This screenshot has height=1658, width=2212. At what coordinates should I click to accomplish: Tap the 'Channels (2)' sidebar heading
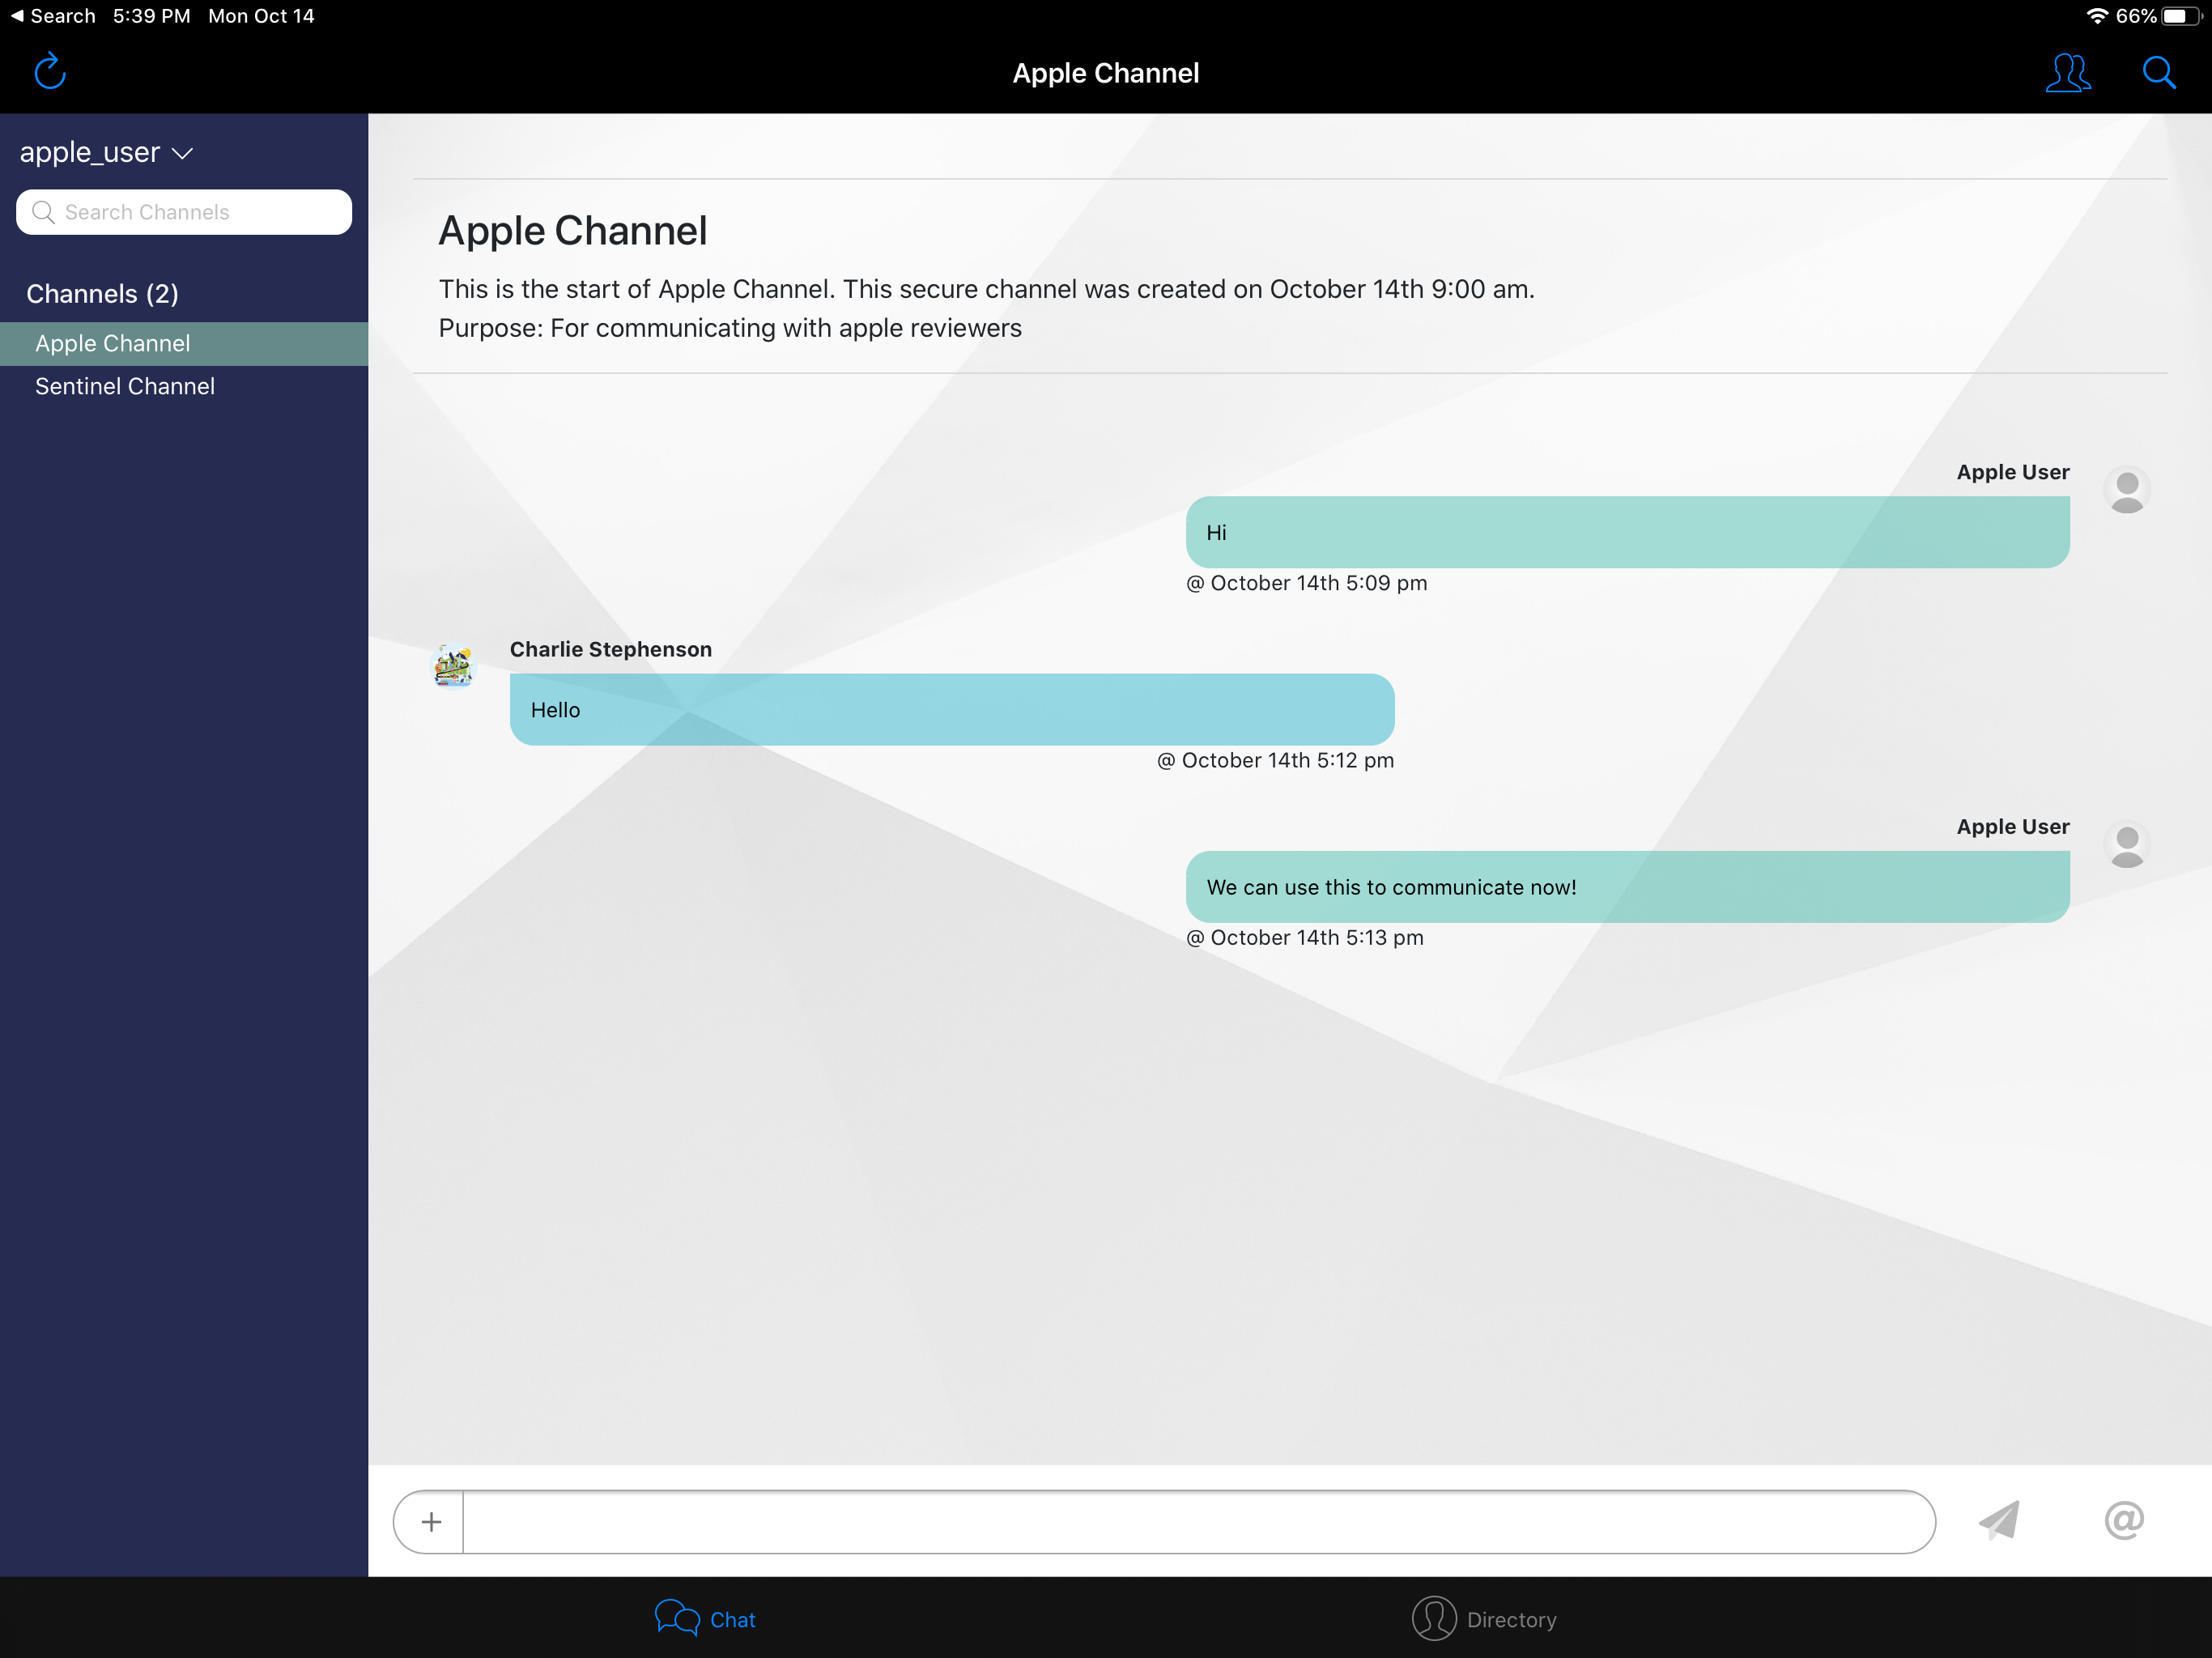click(102, 294)
